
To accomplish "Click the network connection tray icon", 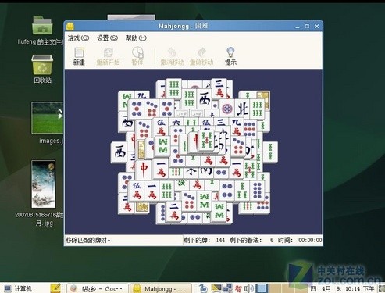I will 227,288.
